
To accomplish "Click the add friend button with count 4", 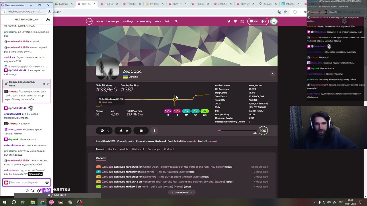I will (x=104, y=131).
